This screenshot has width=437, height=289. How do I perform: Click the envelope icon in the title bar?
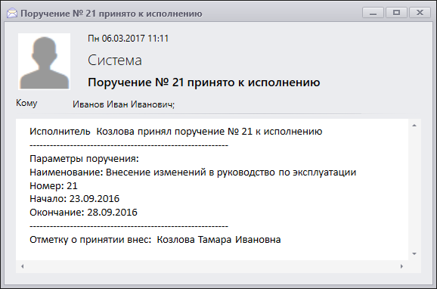click(12, 13)
